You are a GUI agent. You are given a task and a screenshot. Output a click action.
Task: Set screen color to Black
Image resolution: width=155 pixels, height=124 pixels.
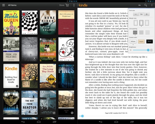tap(149, 41)
